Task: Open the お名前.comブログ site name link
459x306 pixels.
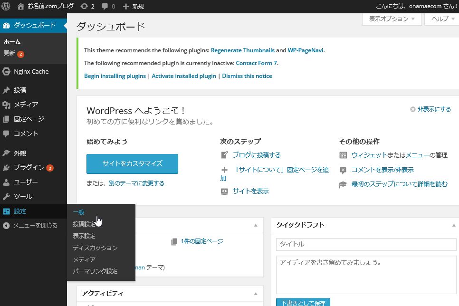Action: (x=51, y=6)
